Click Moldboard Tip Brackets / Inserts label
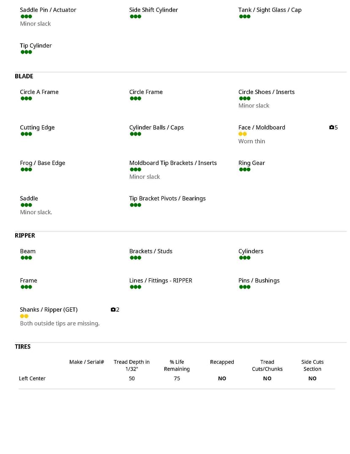This screenshot has width=350, height=454. (x=173, y=163)
